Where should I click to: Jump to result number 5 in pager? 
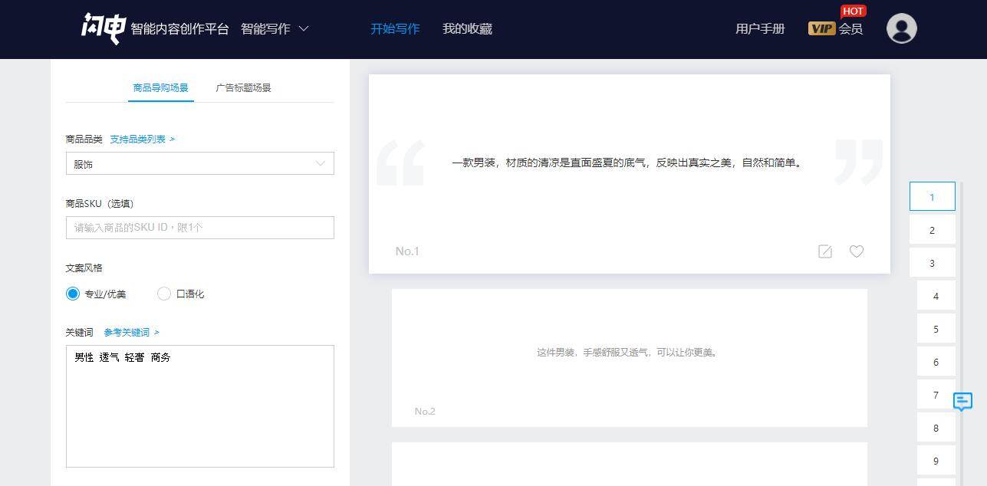(x=936, y=329)
